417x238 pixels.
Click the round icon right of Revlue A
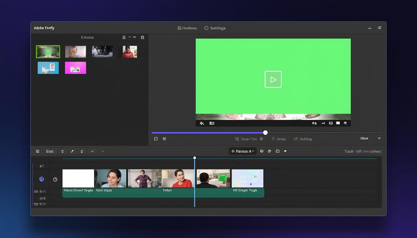coord(262,151)
